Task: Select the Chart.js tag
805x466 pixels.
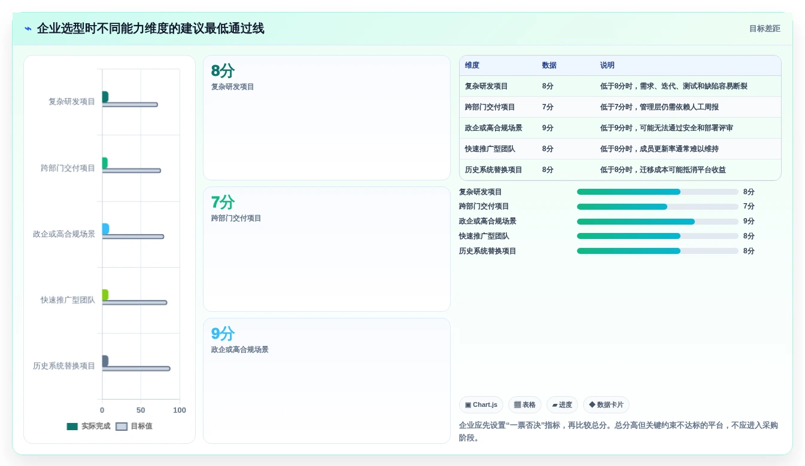Action: [x=481, y=404]
